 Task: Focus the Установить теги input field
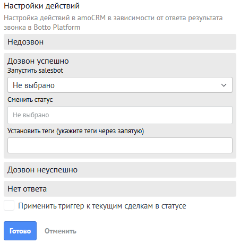tap(120, 145)
